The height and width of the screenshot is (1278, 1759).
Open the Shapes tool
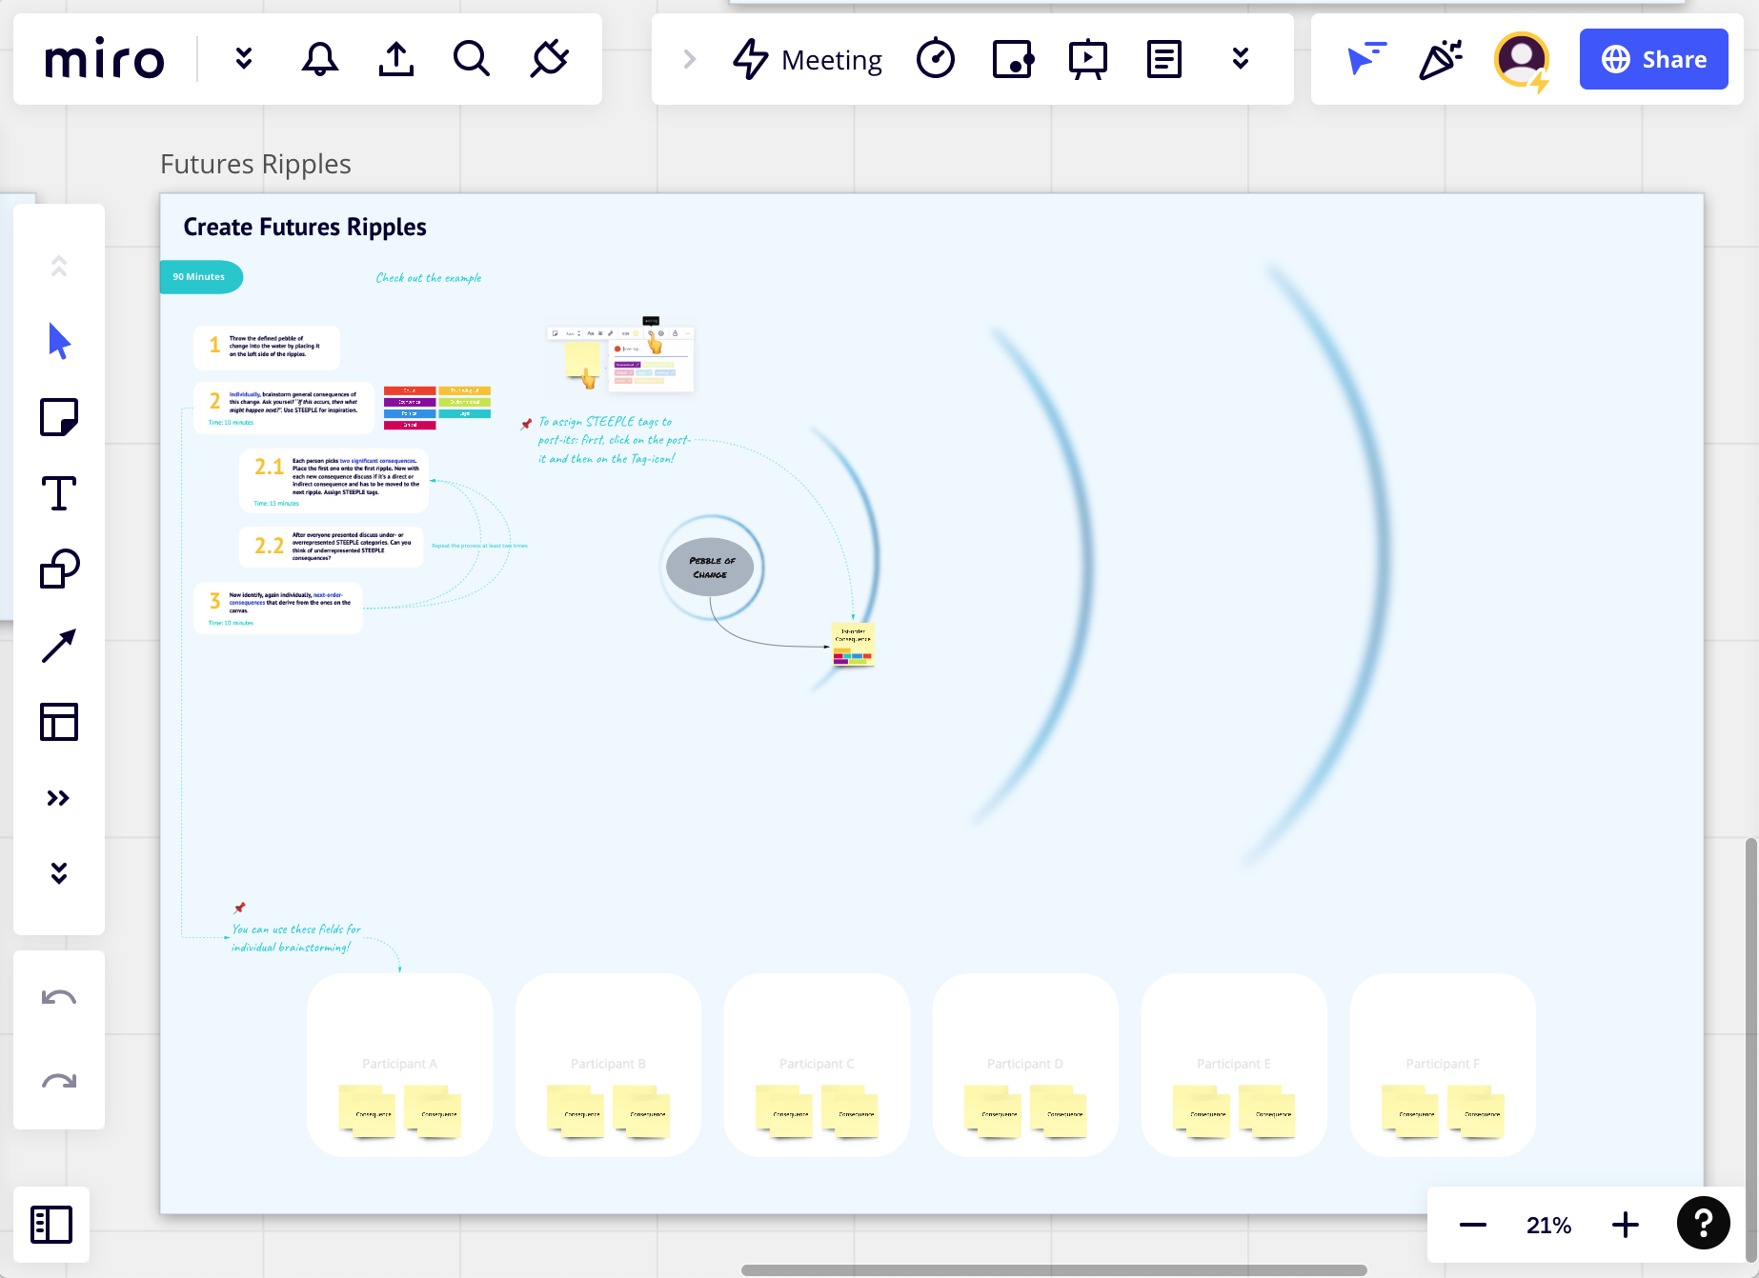59,569
